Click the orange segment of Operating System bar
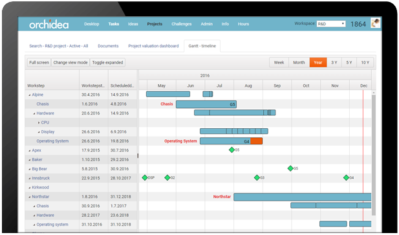The height and width of the screenshot is (235, 399). (256, 141)
